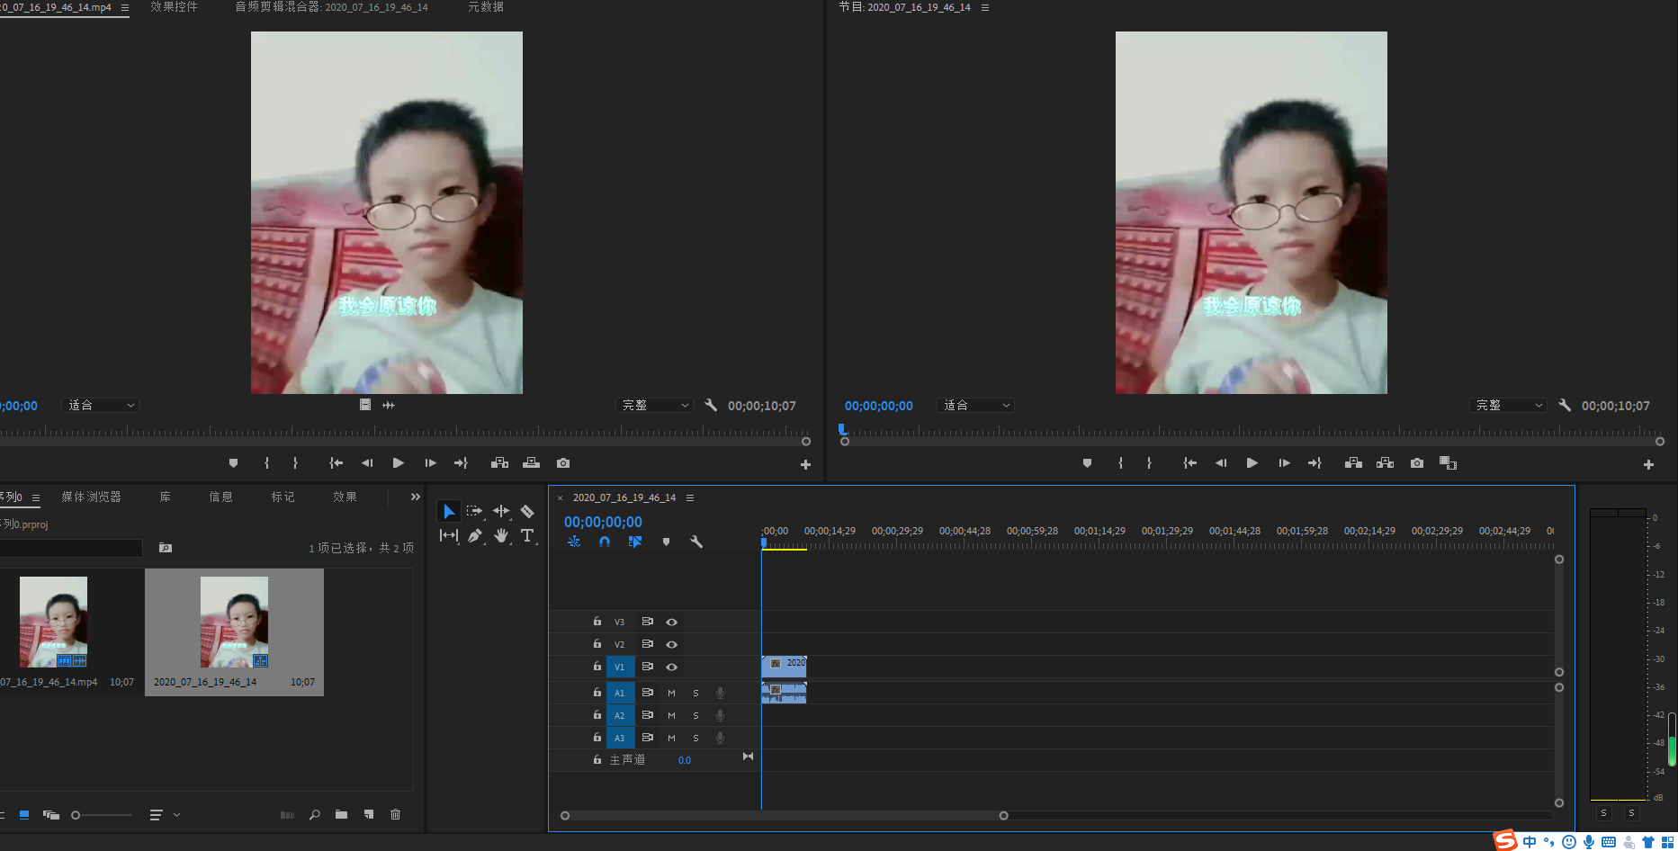
Task: Click Extract button in Program monitor
Action: (1386, 462)
